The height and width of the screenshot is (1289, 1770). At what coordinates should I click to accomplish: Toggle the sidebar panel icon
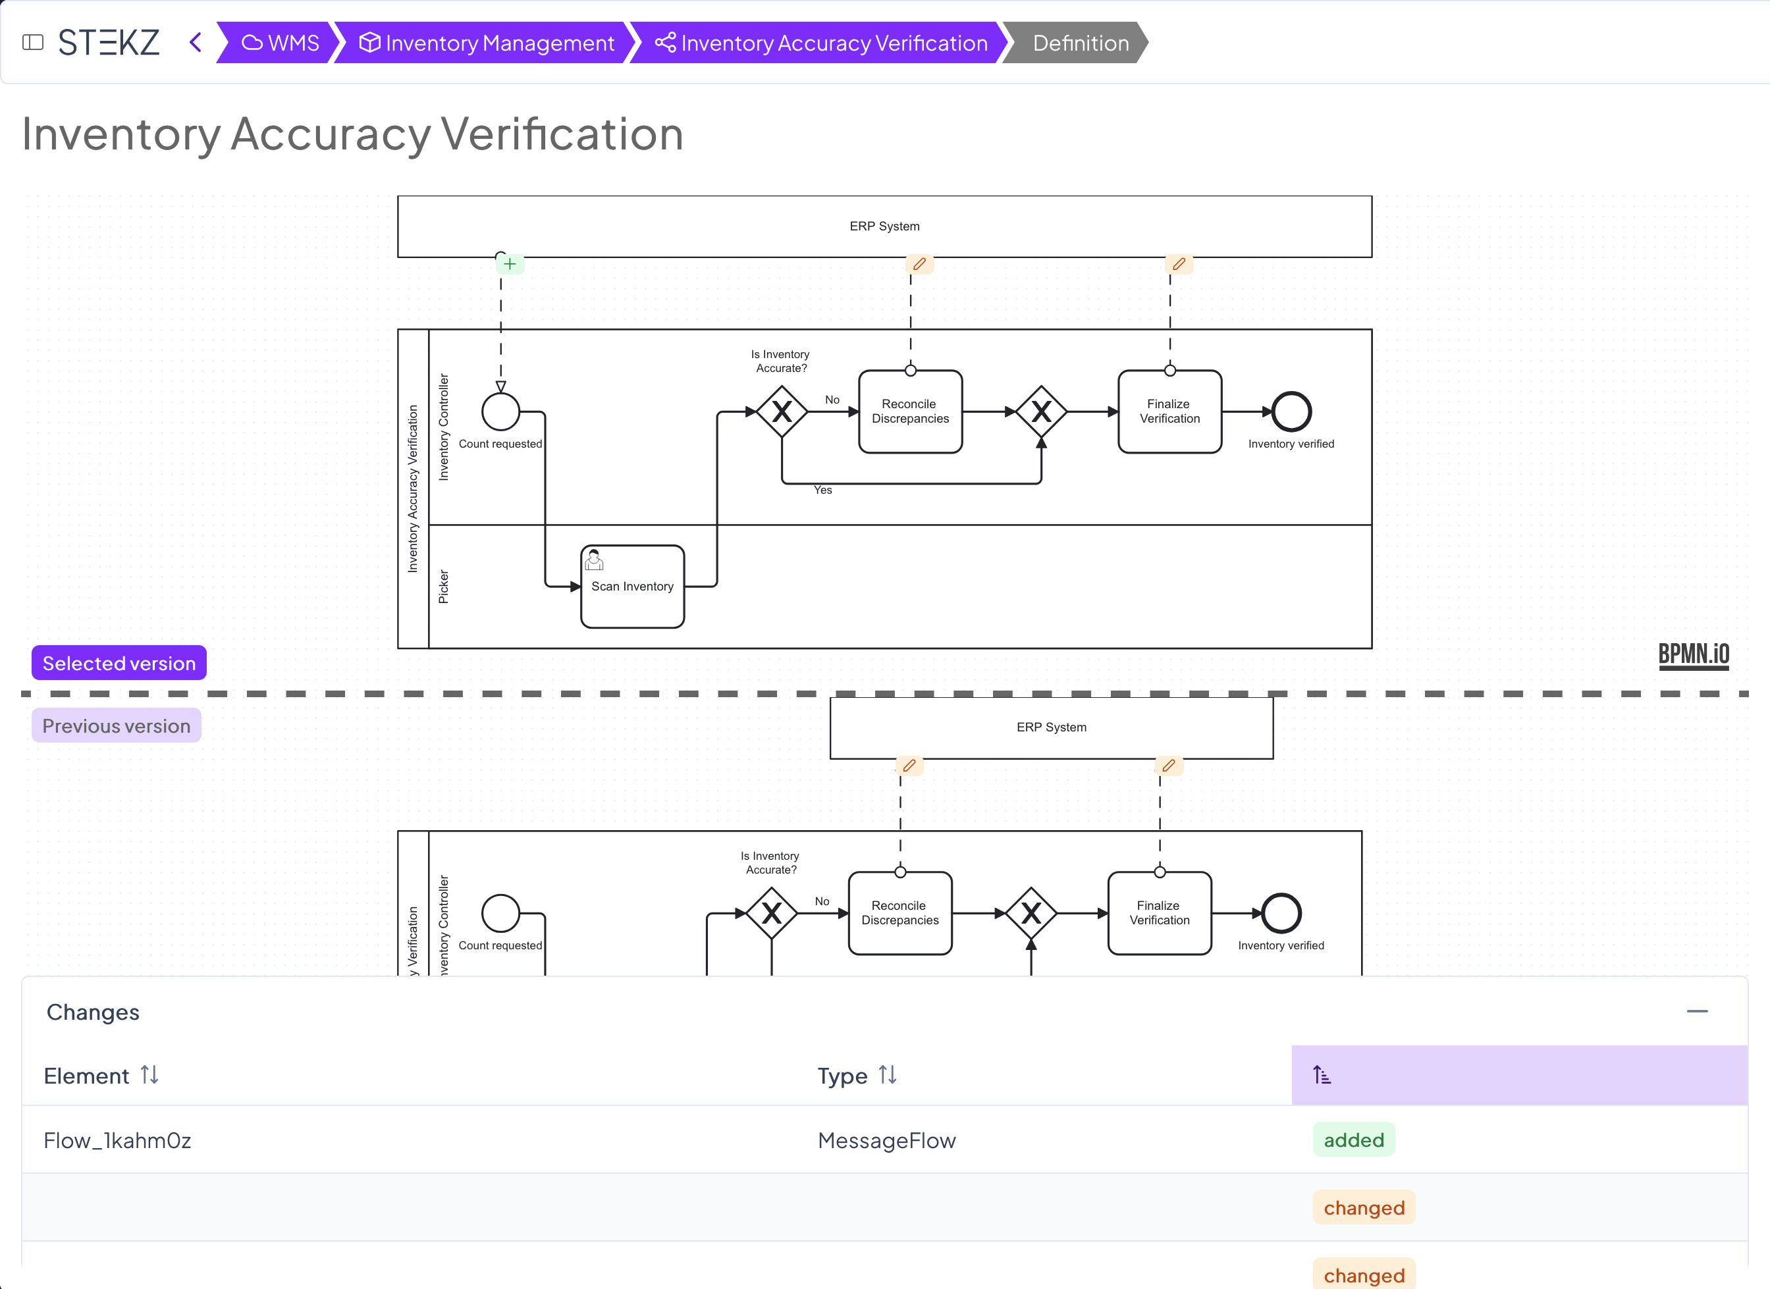[33, 42]
